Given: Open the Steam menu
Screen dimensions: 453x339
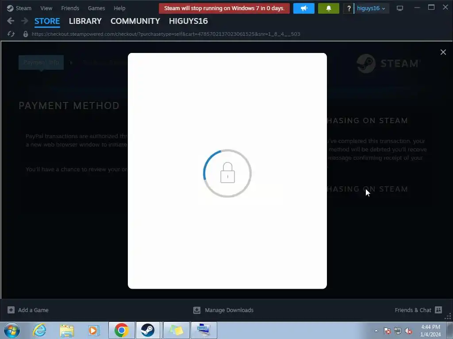Looking at the screenshot, I should click(19, 8).
